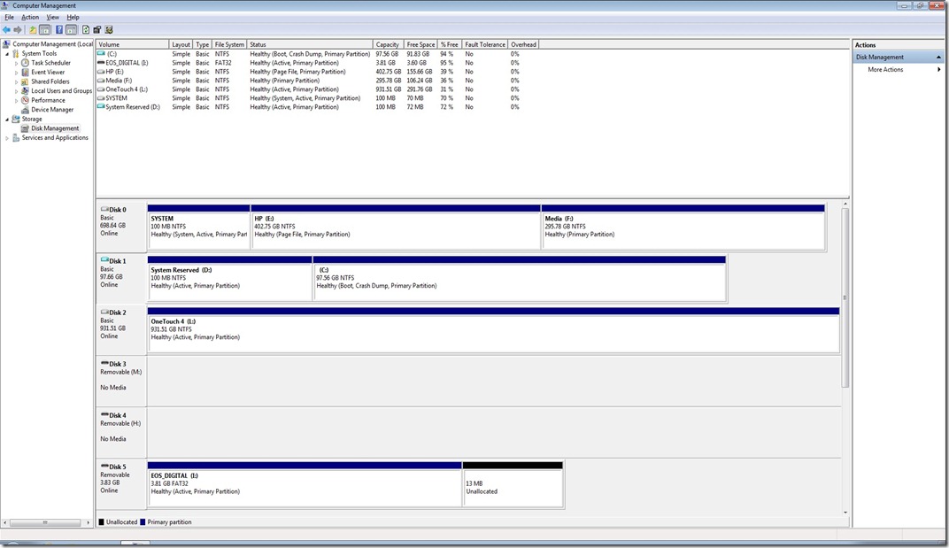The image size is (949, 548).
Task: Toggle the Show/Hide Console Tree toolbar icon
Action: click(45, 30)
